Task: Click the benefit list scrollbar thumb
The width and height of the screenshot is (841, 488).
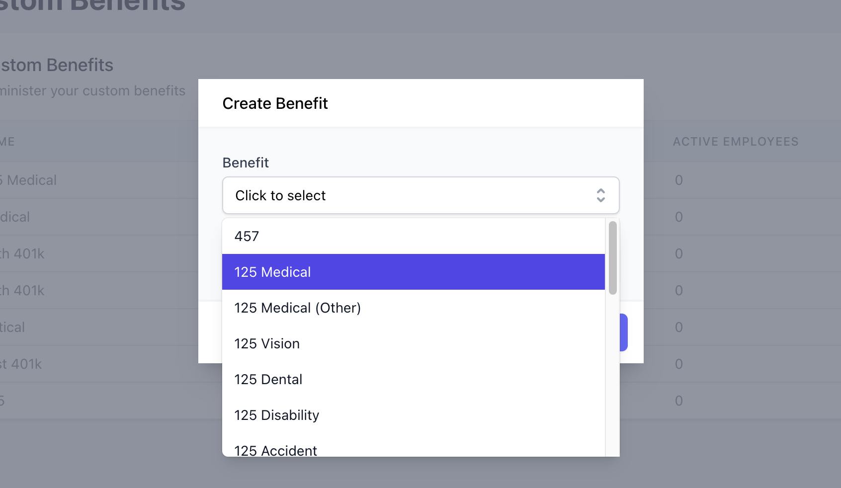Action: 612,257
